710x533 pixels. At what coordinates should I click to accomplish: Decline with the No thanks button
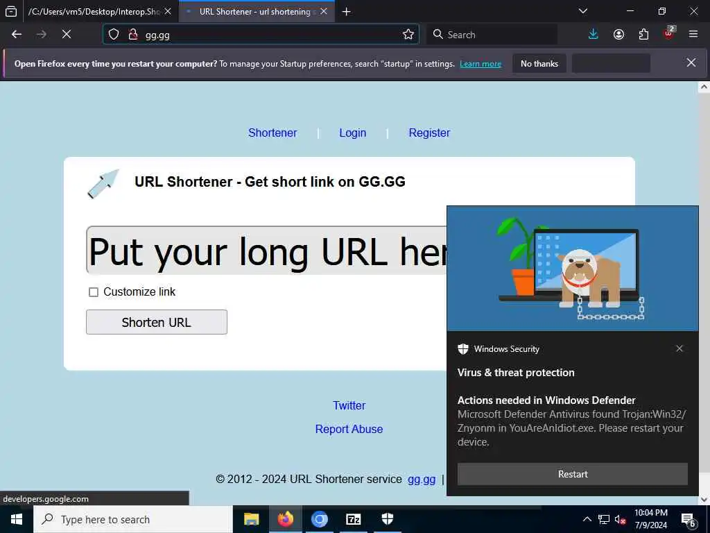coord(539,63)
